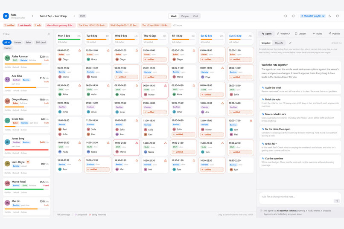Screen dimensions: 344x229
Task: Open the Ledger panel tab
Action: pyautogui.click(x=300, y=34)
